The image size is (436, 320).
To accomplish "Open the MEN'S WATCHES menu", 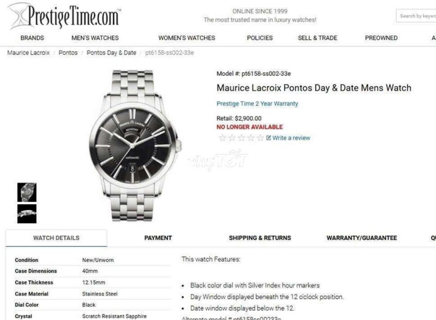I will [x=95, y=38].
